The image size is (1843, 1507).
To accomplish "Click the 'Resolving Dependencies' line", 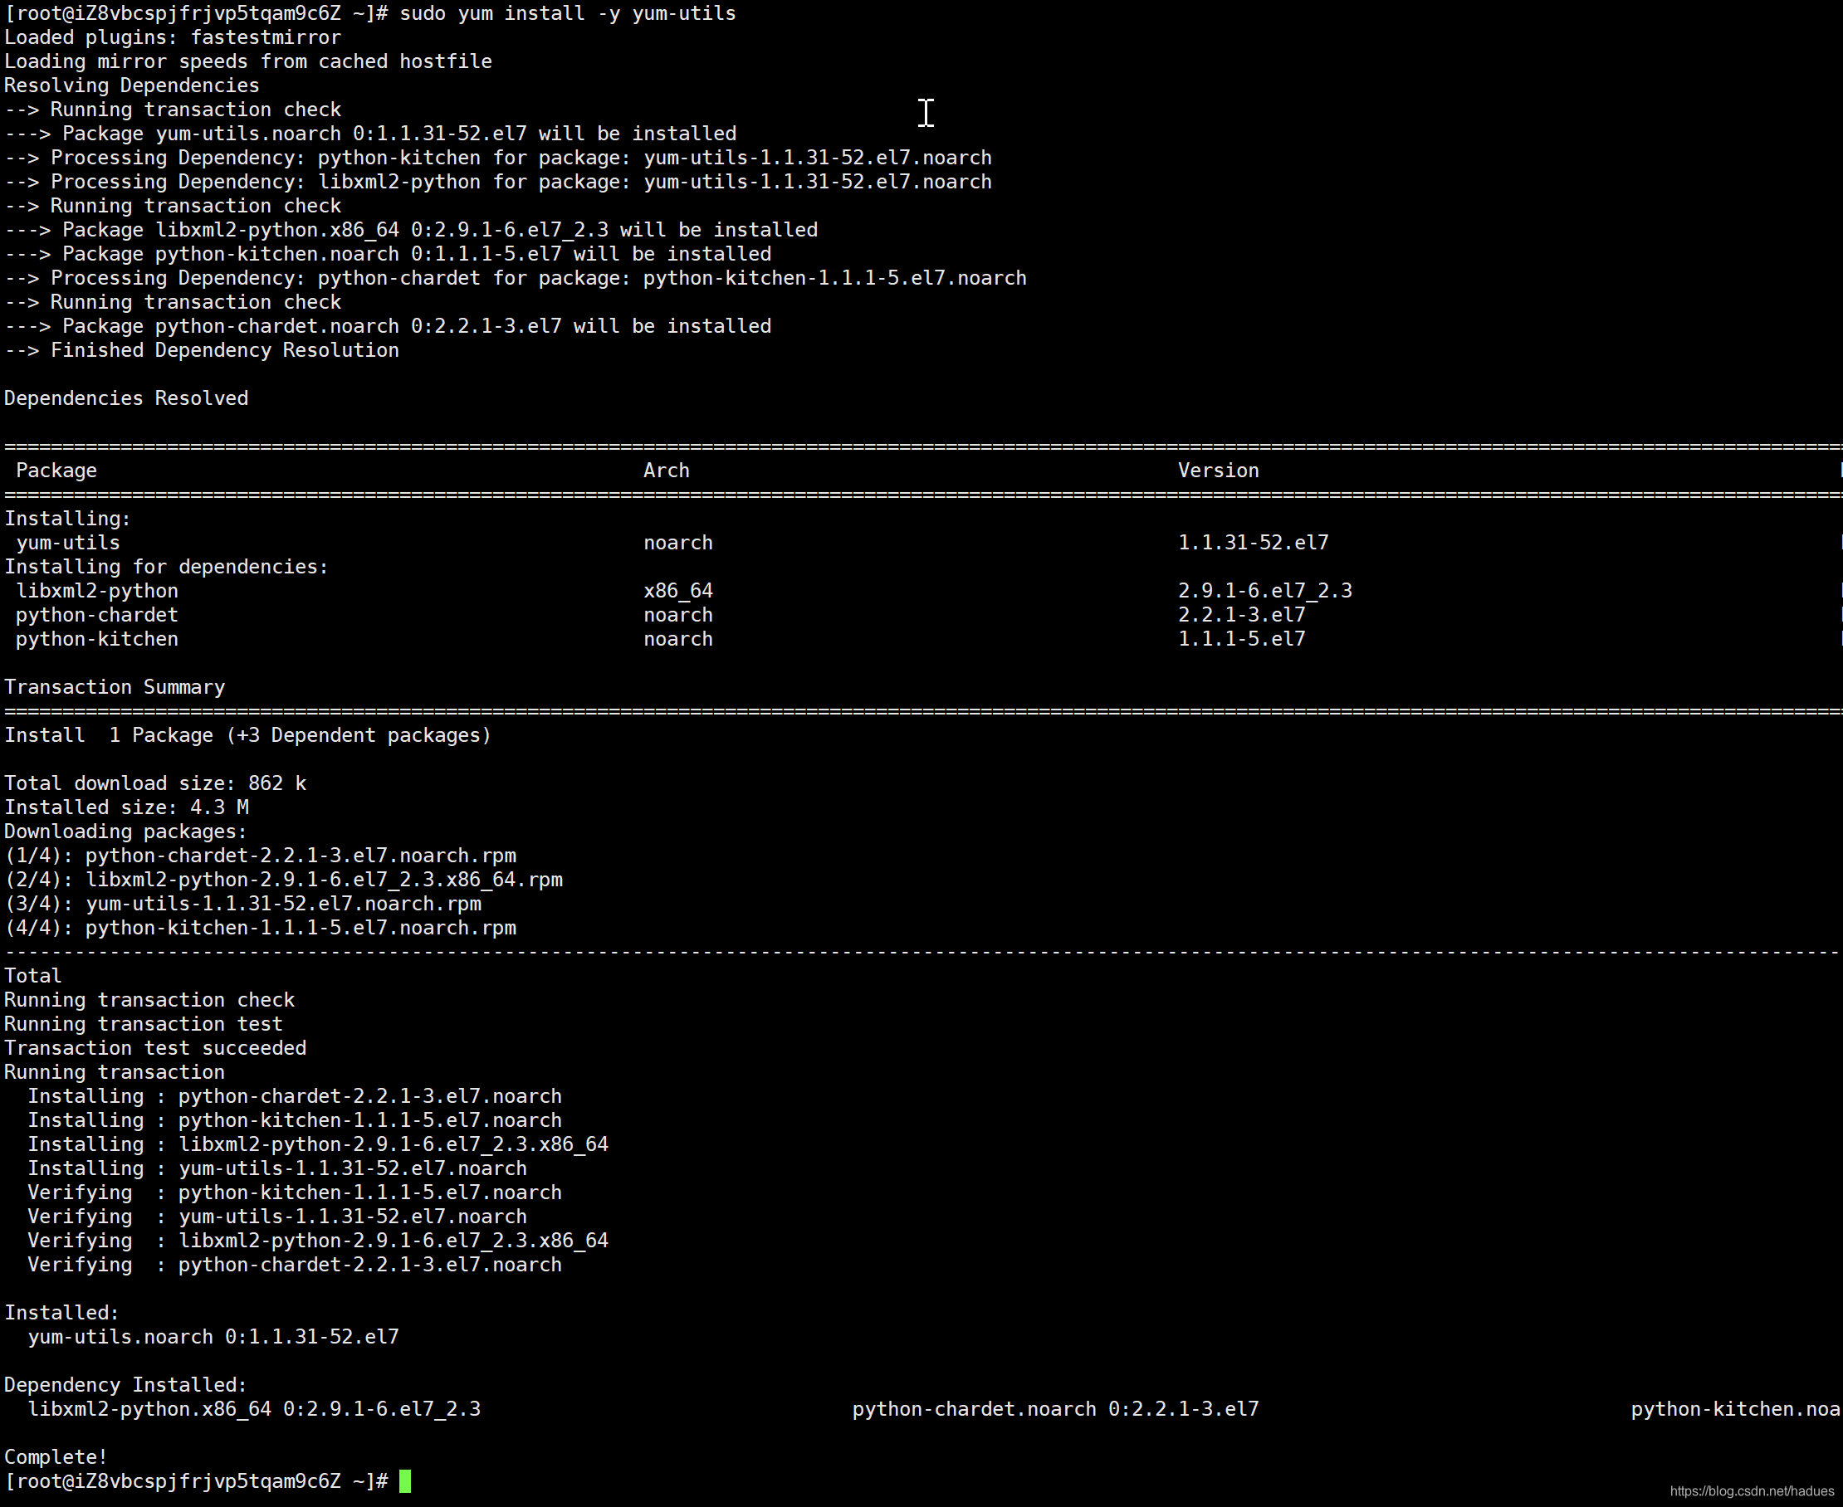I will point(132,86).
